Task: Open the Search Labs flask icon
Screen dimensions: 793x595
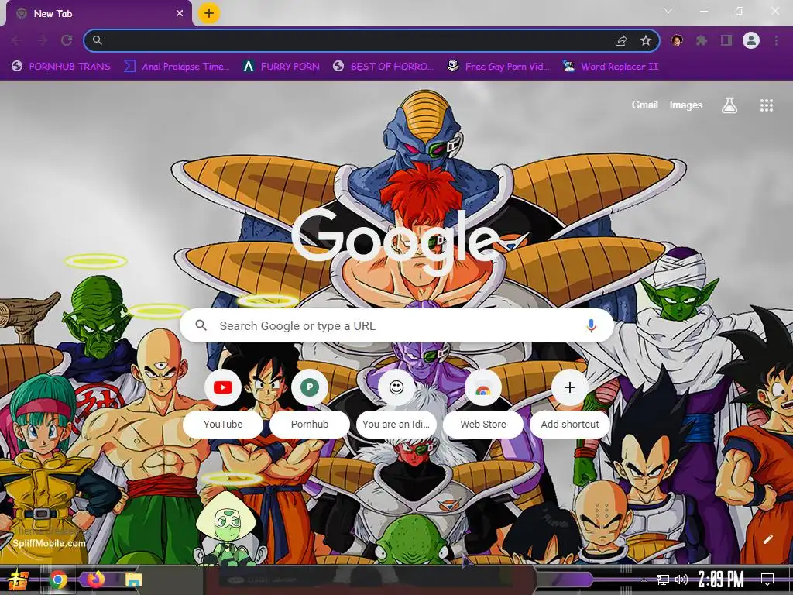Action: (729, 105)
